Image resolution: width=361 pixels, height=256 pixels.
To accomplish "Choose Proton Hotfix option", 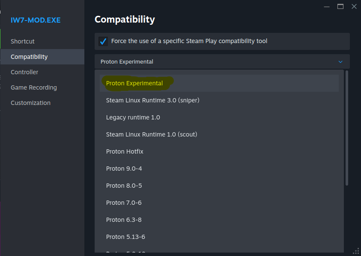I will [x=125, y=151].
